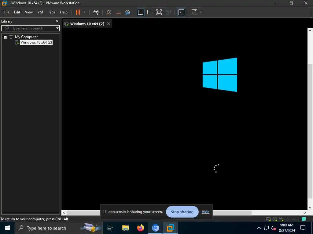The width and height of the screenshot is (313, 234).
Task: Click the network adapter status bar icon
Action: pos(281,219)
